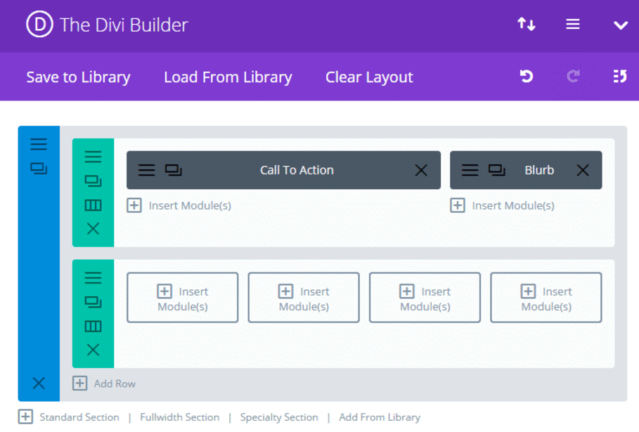Open first row settings icon
This screenshot has height=432, width=639.
point(93,157)
